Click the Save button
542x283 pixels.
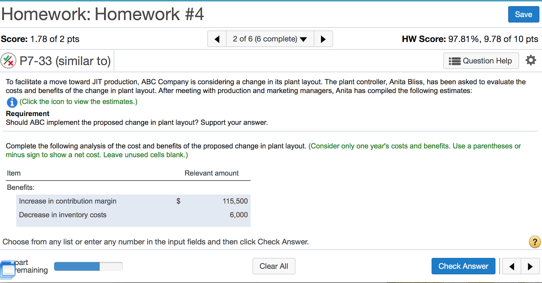[523, 14]
